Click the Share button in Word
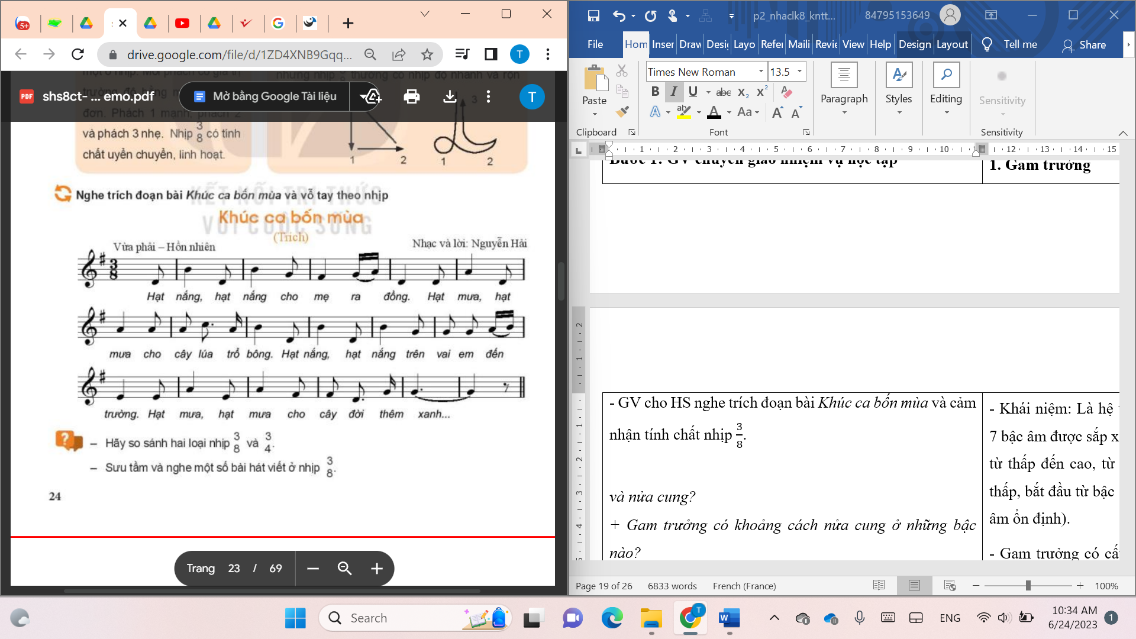The height and width of the screenshot is (639, 1136). [1084, 45]
